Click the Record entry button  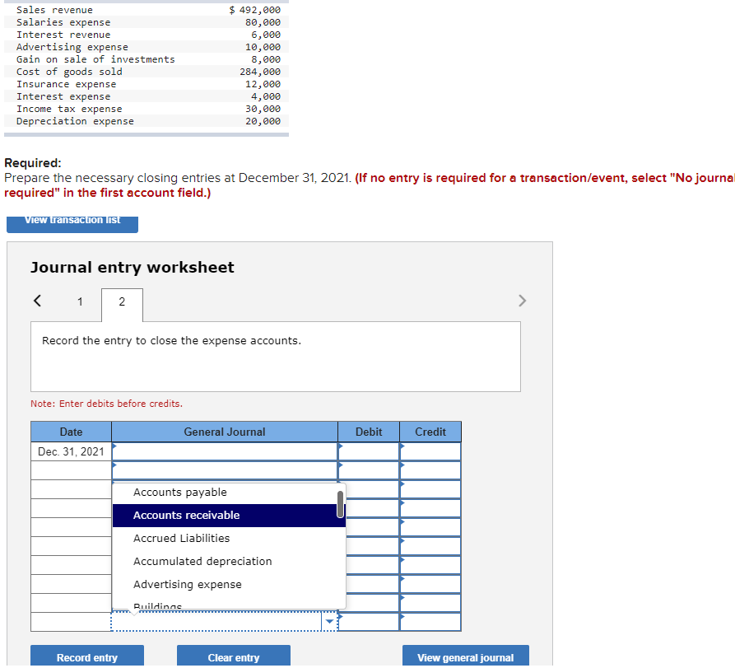pyautogui.click(x=87, y=656)
